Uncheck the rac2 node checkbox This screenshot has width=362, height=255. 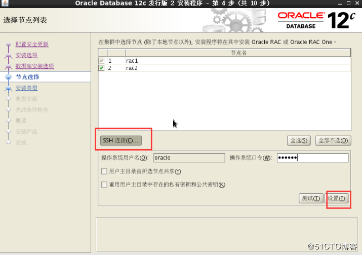point(101,68)
